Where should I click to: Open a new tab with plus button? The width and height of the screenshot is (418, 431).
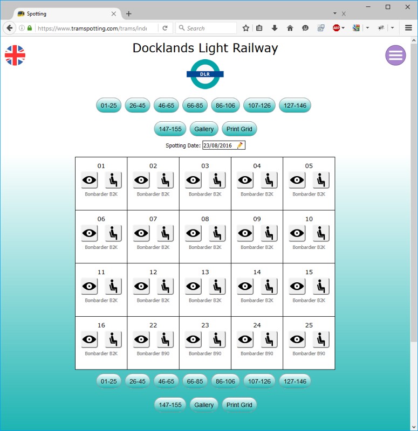tap(129, 13)
